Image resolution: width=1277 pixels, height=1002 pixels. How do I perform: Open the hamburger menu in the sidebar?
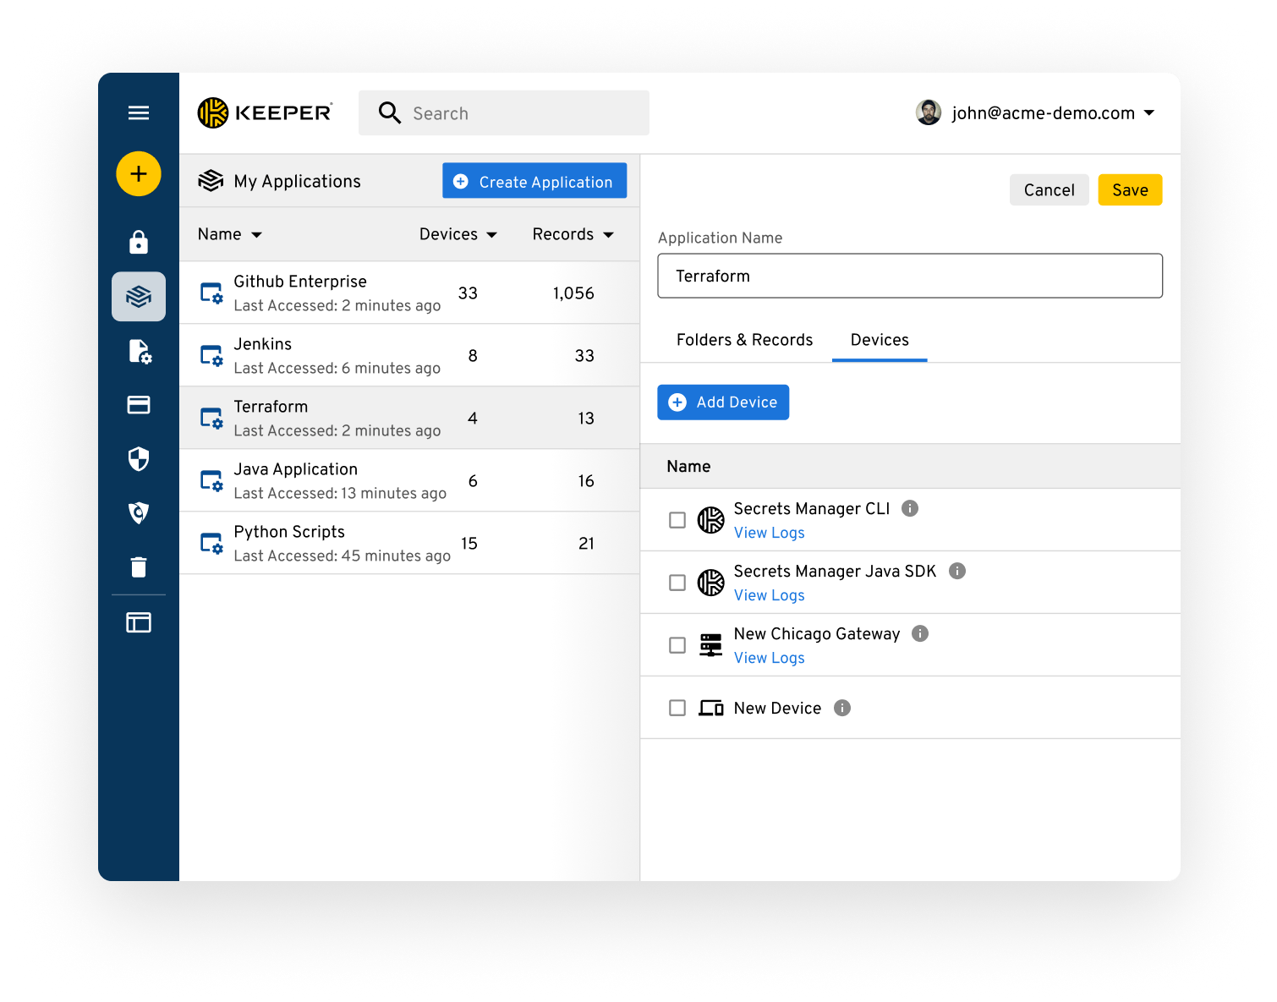tap(139, 112)
